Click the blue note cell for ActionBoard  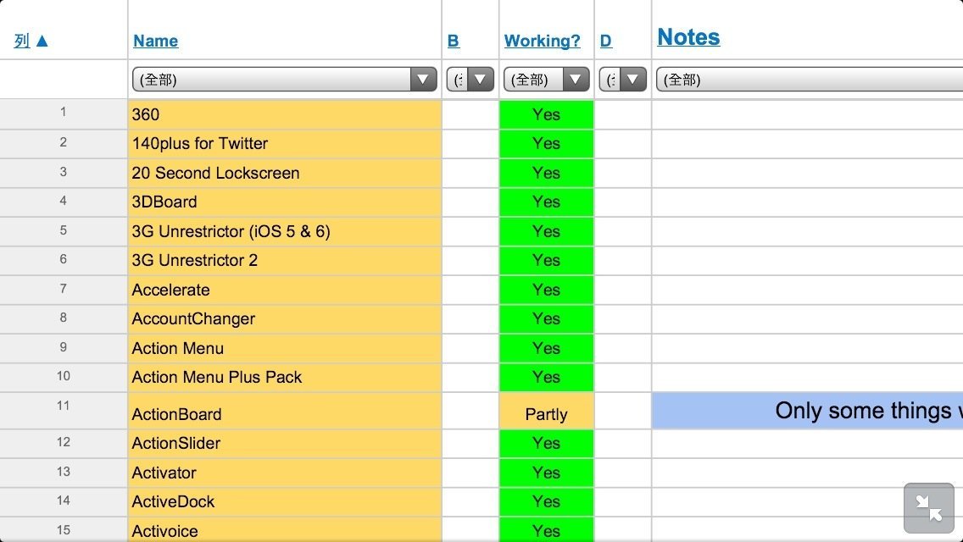[806, 411]
